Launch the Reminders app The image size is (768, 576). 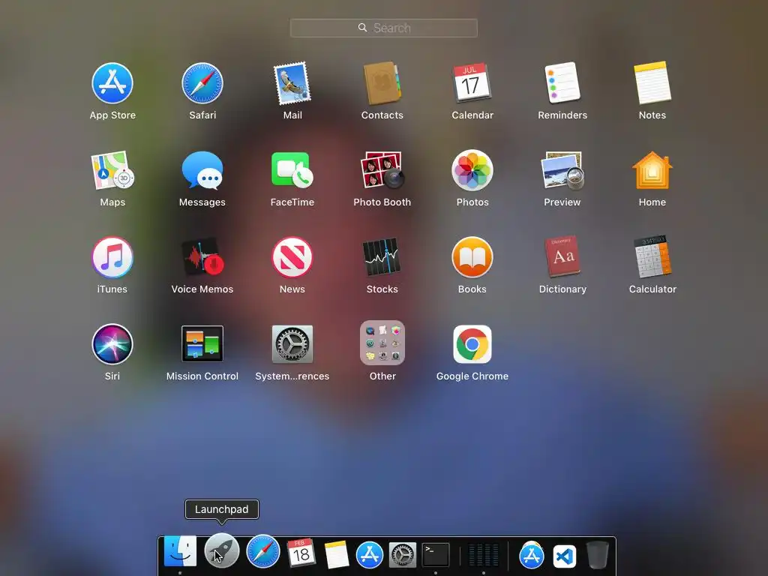tap(562, 82)
